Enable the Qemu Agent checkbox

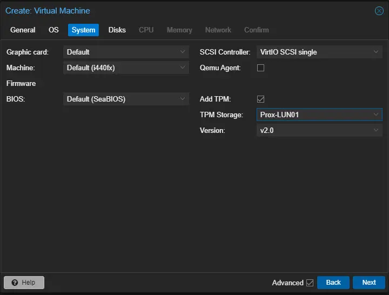point(260,68)
